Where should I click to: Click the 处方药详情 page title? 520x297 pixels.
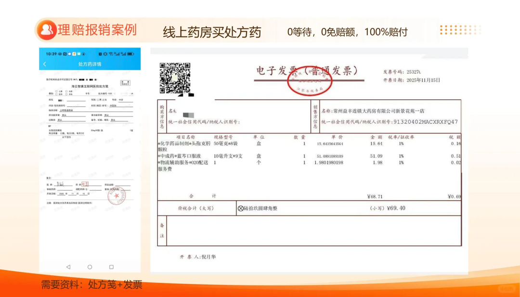click(90, 64)
